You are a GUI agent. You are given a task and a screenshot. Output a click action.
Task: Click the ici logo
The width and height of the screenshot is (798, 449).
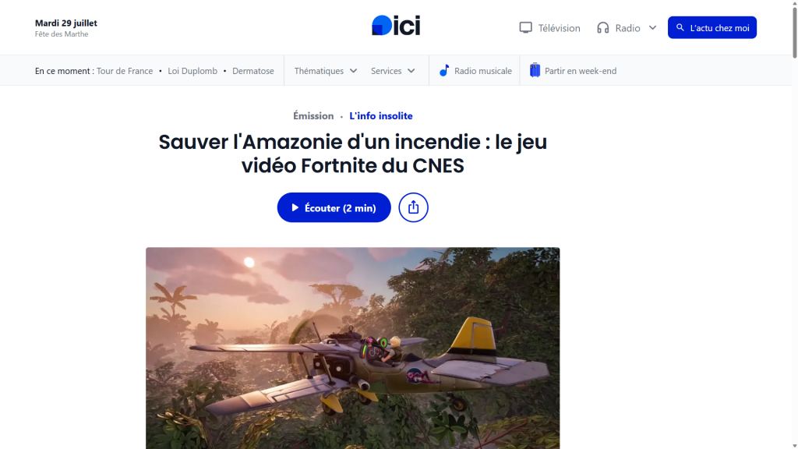396,26
